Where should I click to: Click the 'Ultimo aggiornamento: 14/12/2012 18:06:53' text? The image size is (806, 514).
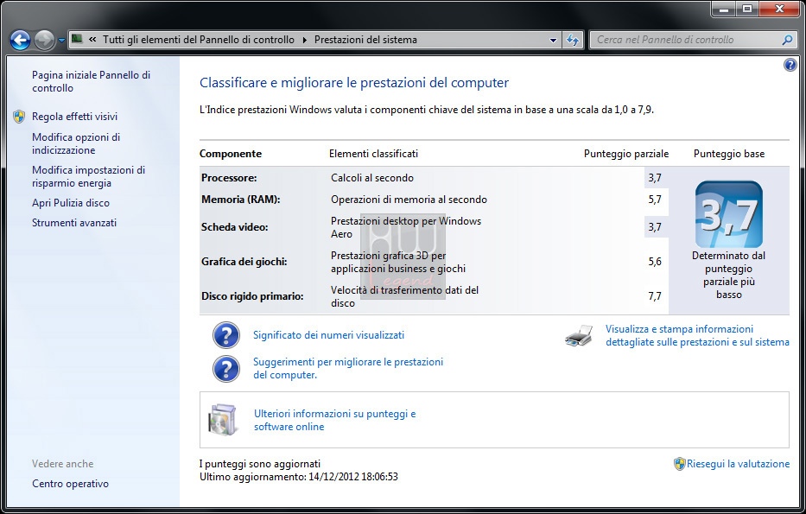click(299, 477)
